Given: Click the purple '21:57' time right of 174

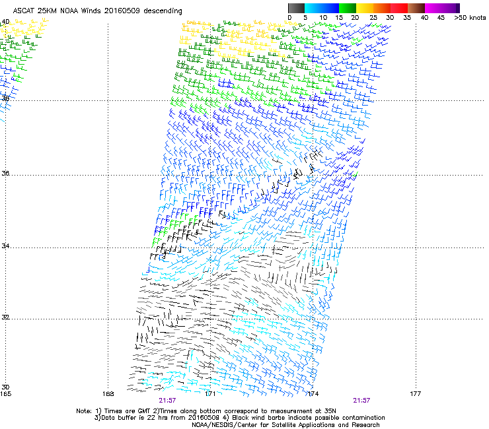Looking at the screenshot, I should pyautogui.click(x=361, y=401).
